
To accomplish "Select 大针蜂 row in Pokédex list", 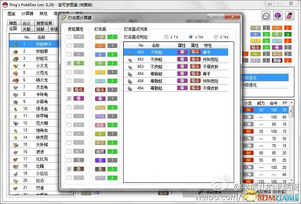I will click(34, 145).
